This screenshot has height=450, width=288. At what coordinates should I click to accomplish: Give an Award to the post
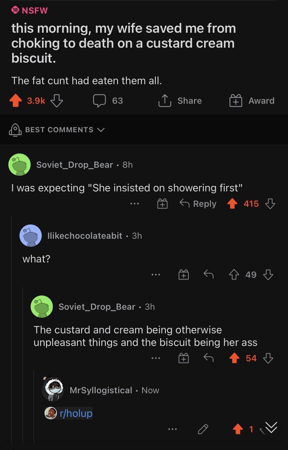pos(251,101)
